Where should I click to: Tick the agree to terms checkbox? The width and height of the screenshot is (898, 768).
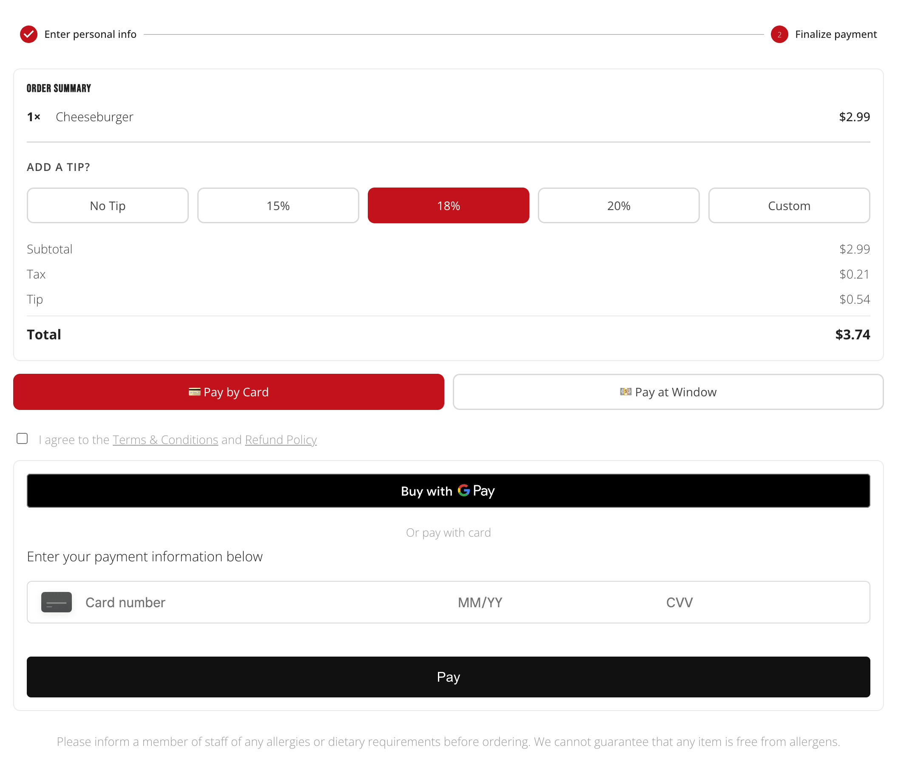click(22, 438)
